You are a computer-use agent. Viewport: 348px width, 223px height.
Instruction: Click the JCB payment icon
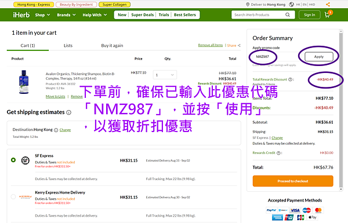[300, 217]
